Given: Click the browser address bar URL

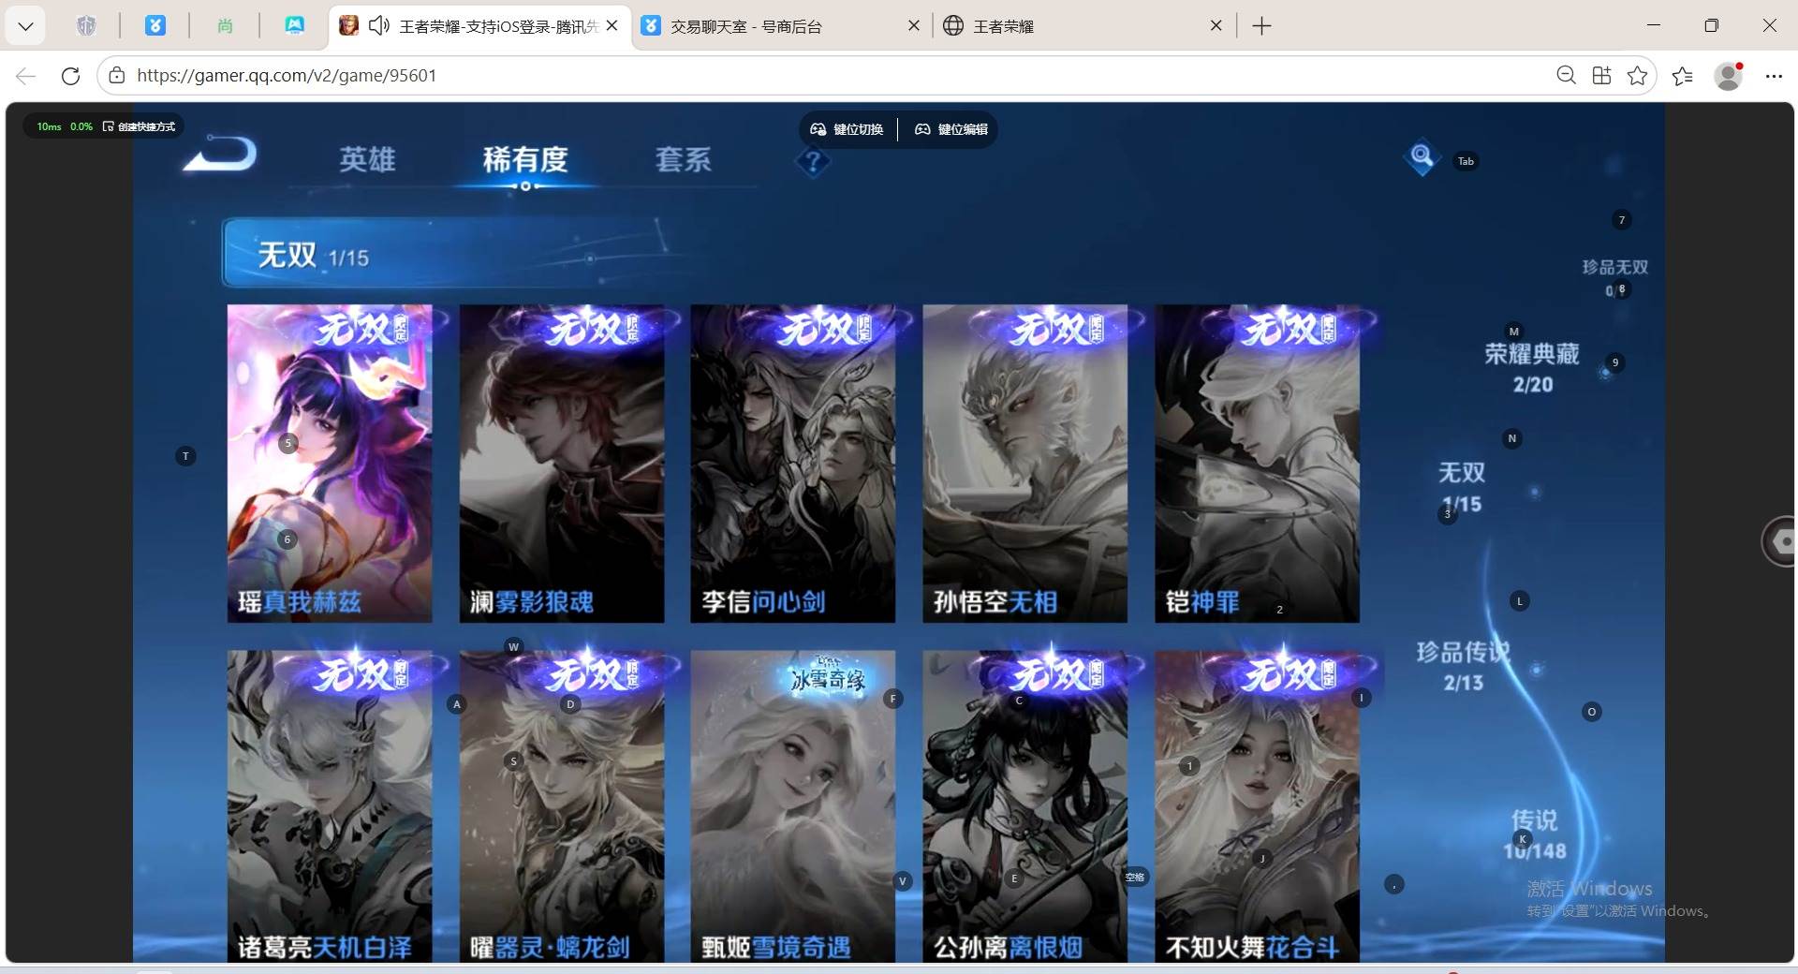Looking at the screenshot, I should 287,76.
